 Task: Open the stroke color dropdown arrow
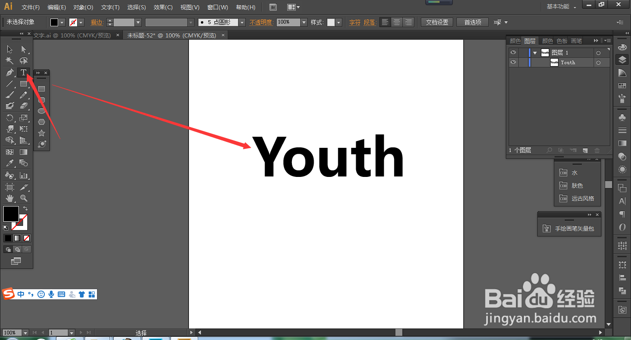pos(81,22)
